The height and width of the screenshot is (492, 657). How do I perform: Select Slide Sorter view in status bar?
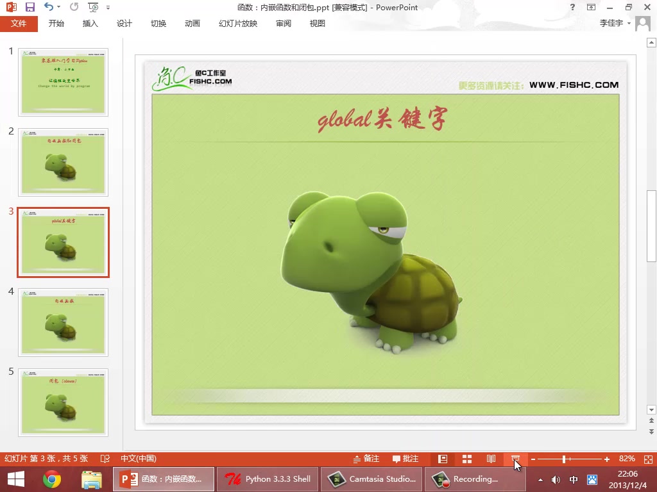(466, 459)
